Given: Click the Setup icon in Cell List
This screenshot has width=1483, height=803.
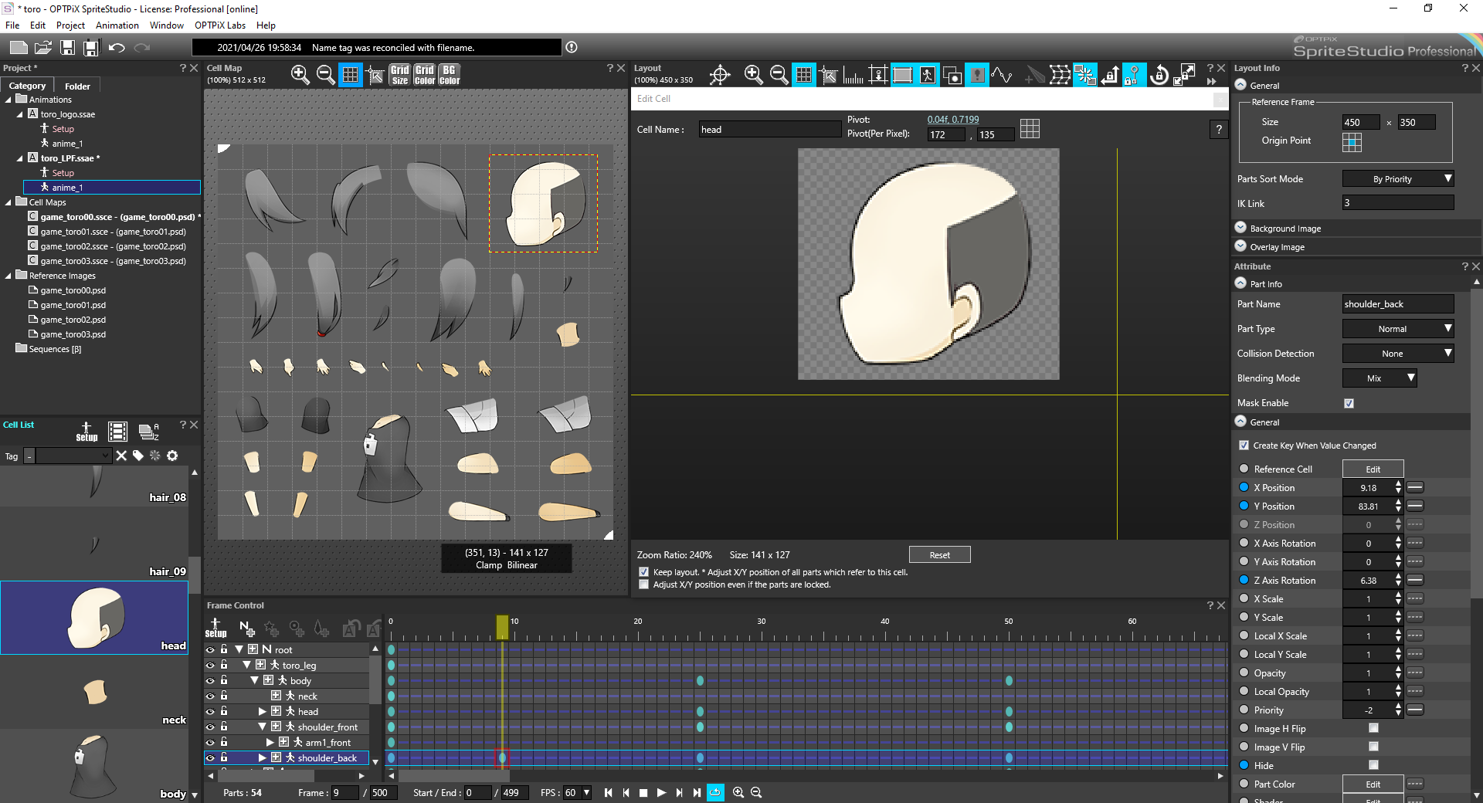Looking at the screenshot, I should [87, 432].
